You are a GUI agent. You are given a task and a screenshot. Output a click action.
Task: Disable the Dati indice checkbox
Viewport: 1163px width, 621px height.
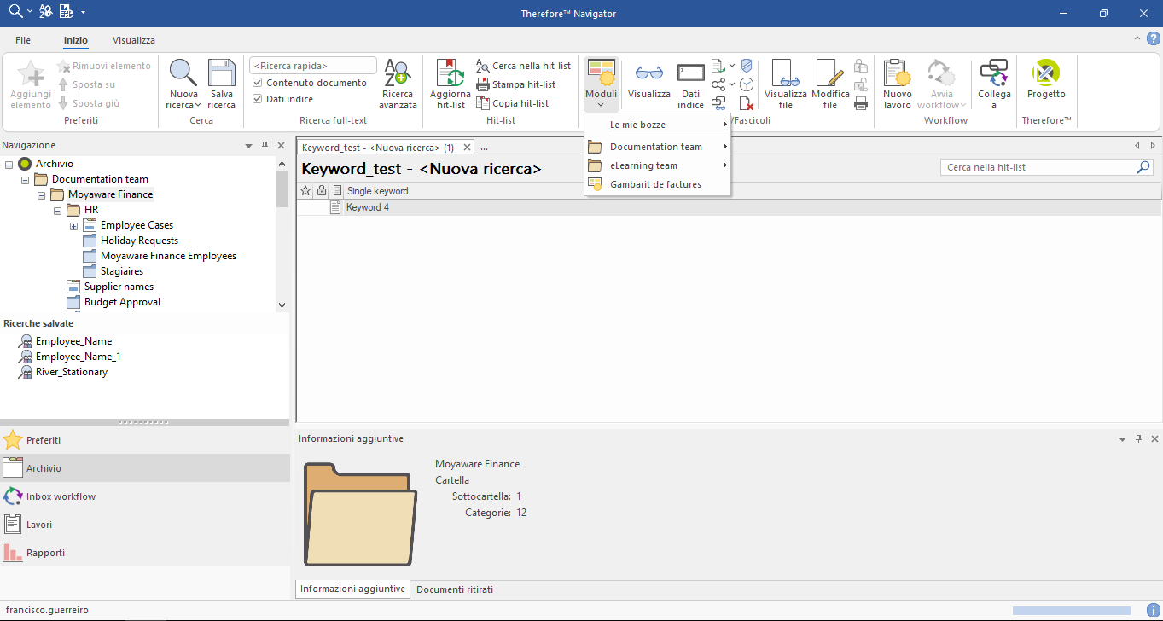coord(257,98)
